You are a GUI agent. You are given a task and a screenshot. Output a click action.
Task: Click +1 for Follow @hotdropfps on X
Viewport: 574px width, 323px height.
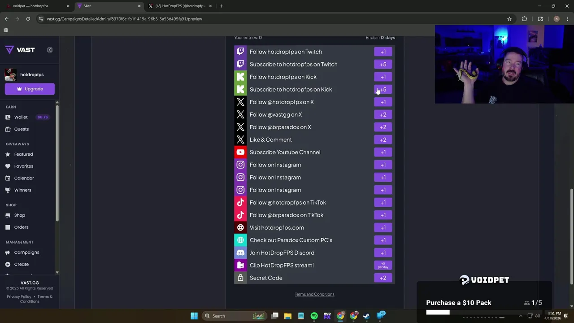point(383,102)
